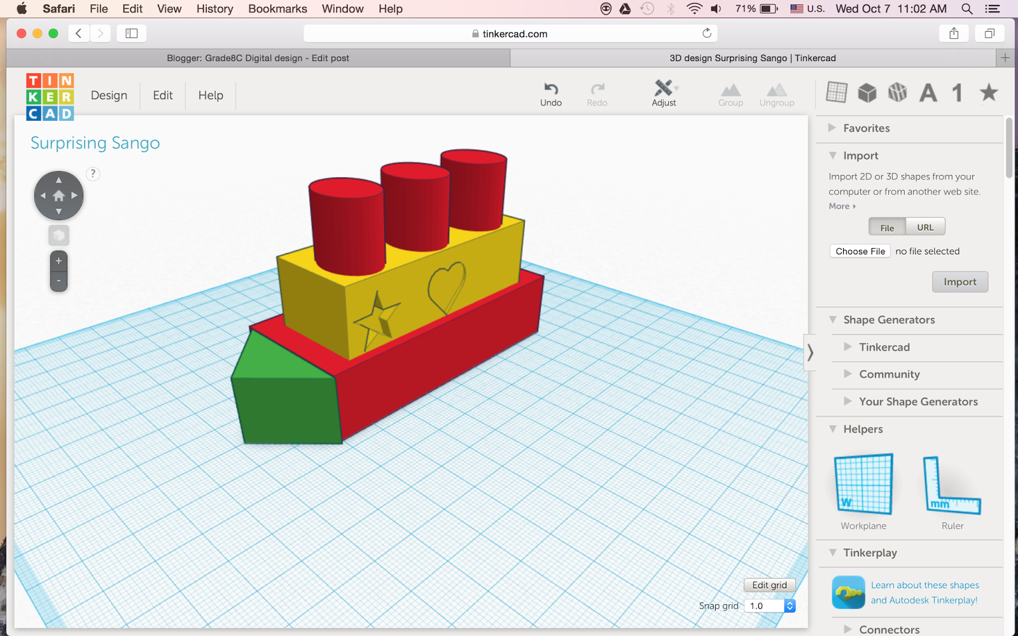Select the solid cube shape icon
The width and height of the screenshot is (1018, 636).
pos(867,92)
